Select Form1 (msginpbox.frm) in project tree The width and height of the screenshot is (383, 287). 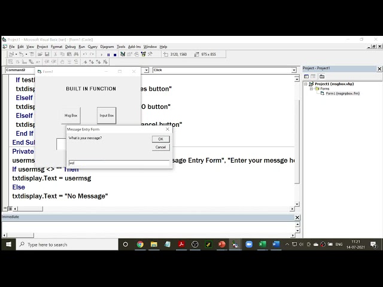pyautogui.click(x=342, y=93)
